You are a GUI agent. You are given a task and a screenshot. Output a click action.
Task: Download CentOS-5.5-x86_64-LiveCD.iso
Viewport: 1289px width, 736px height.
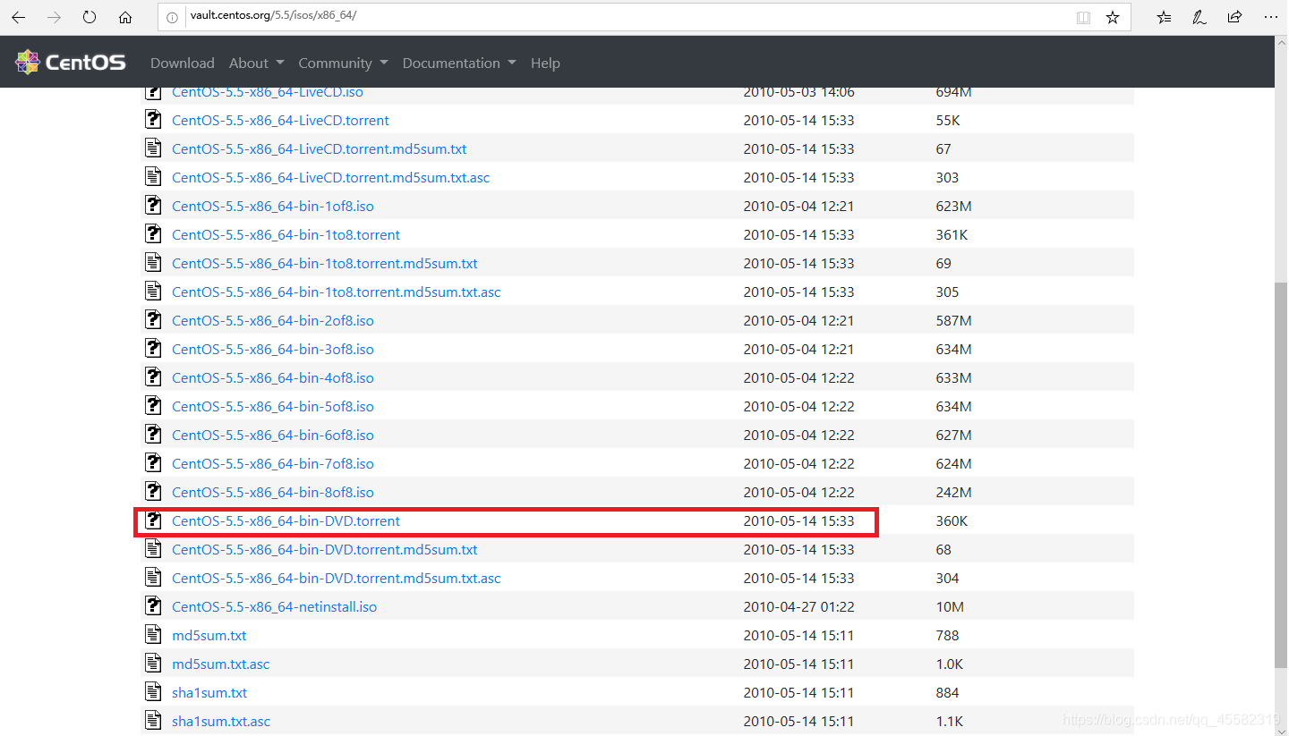tap(268, 92)
